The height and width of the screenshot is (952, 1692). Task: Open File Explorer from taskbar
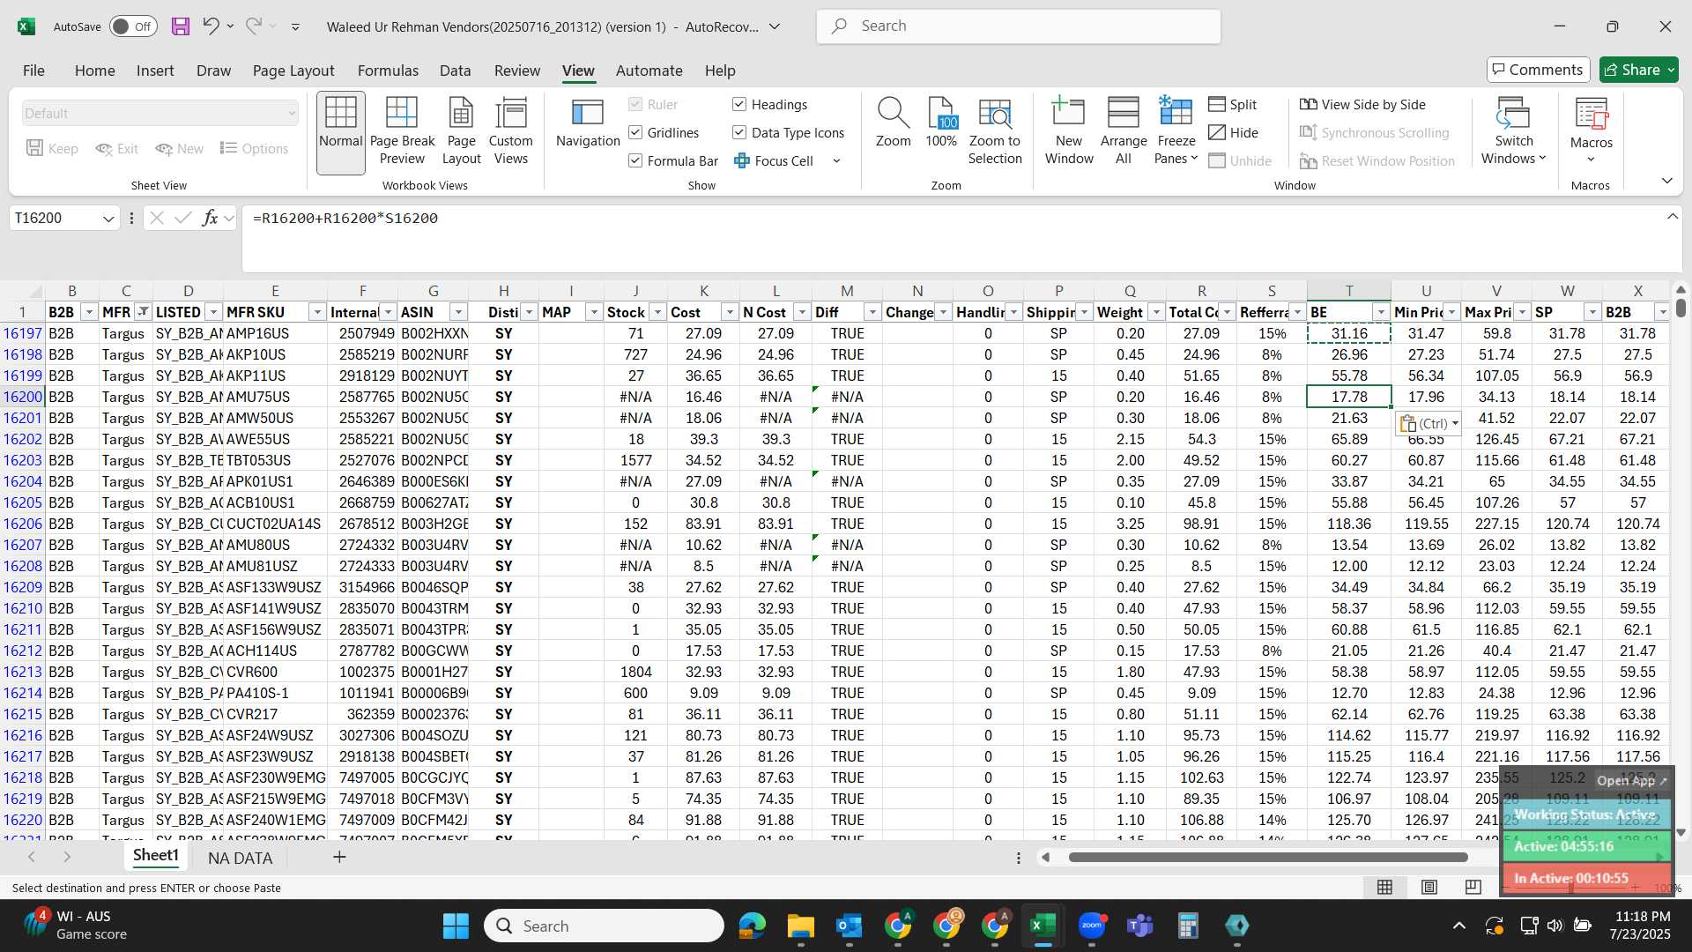click(800, 926)
